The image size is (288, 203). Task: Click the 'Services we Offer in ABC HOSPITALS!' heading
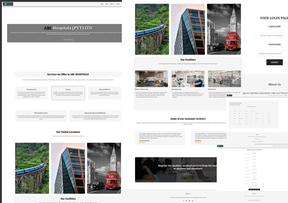pyautogui.click(x=68, y=74)
